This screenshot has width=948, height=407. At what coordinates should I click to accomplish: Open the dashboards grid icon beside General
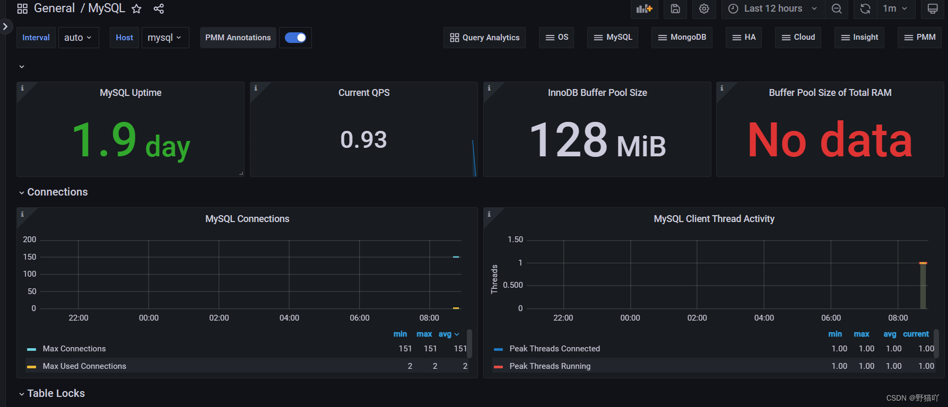coord(22,8)
